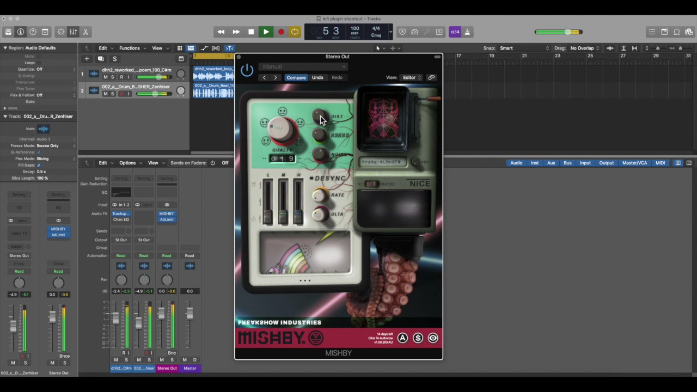
Task: Open the Tracks area View menu
Action: coord(159,48)
